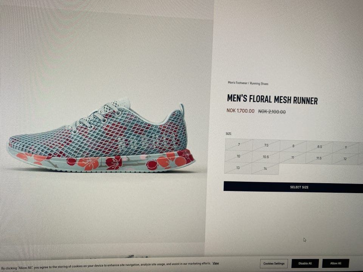This screenshot has height=272, width=363.
Task: Go to Running Shoes breadcrumb
Action: 259,83
